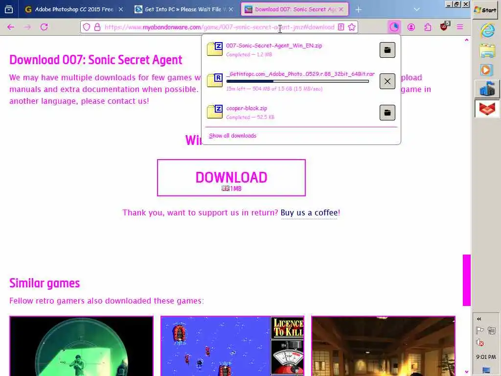This screenshot has width=501, height=376.
Task: Show cooper-black.zip in folder
Action: 387,113
